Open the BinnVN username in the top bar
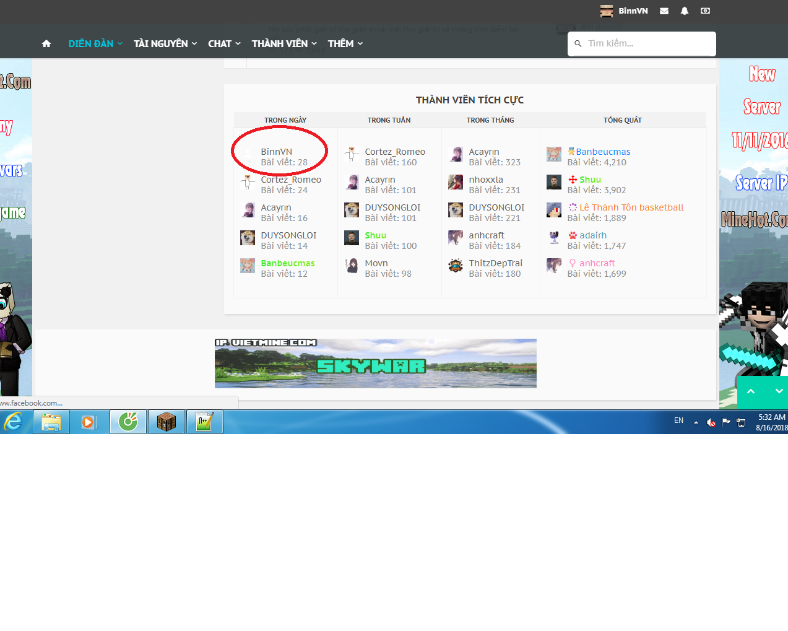This screenshot has height=631, width=788. tap(633, 11)
